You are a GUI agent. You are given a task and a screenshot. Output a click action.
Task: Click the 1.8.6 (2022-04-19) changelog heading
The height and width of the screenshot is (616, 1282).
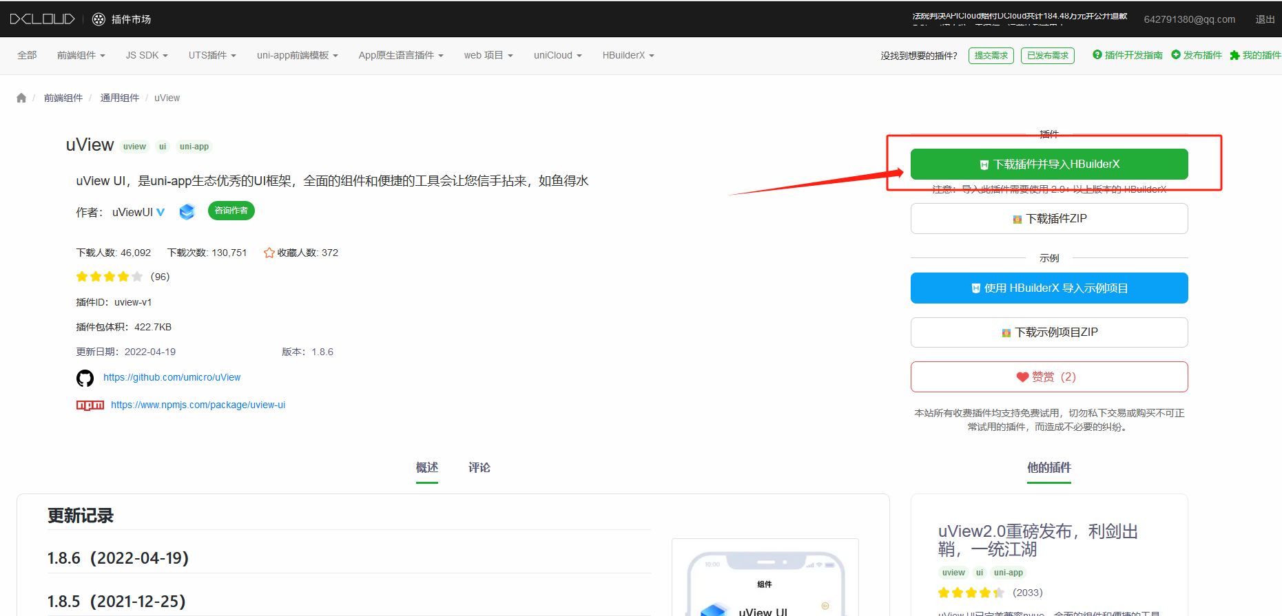tap(118, 558)
